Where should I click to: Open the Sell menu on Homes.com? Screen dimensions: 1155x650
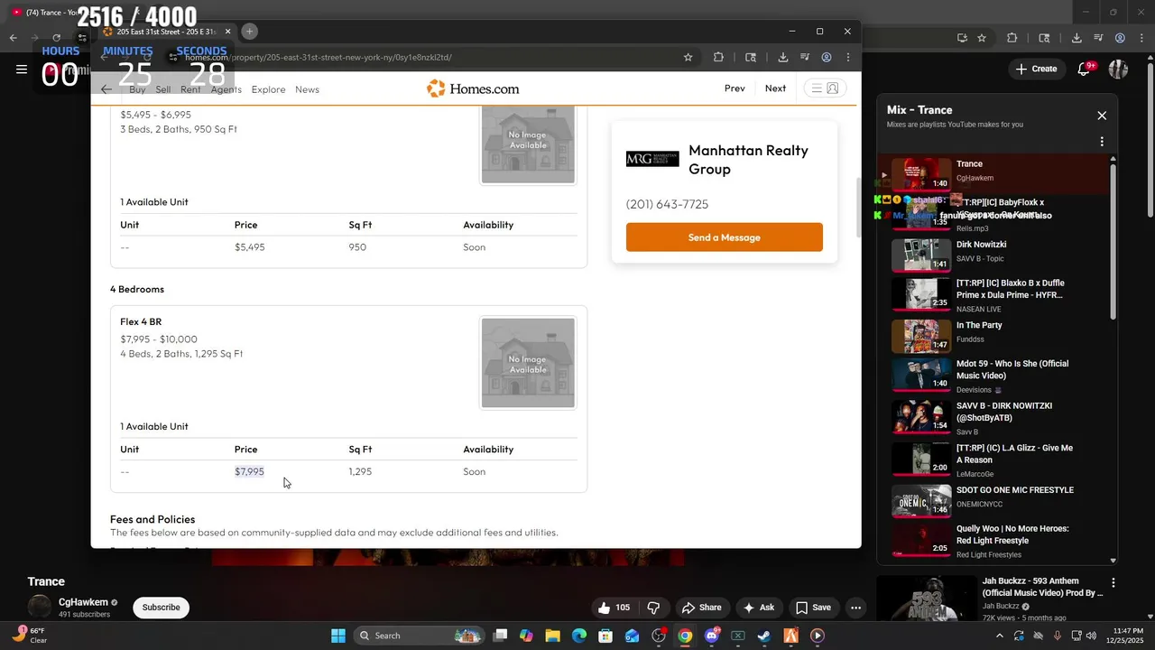(x=163, y=89)
